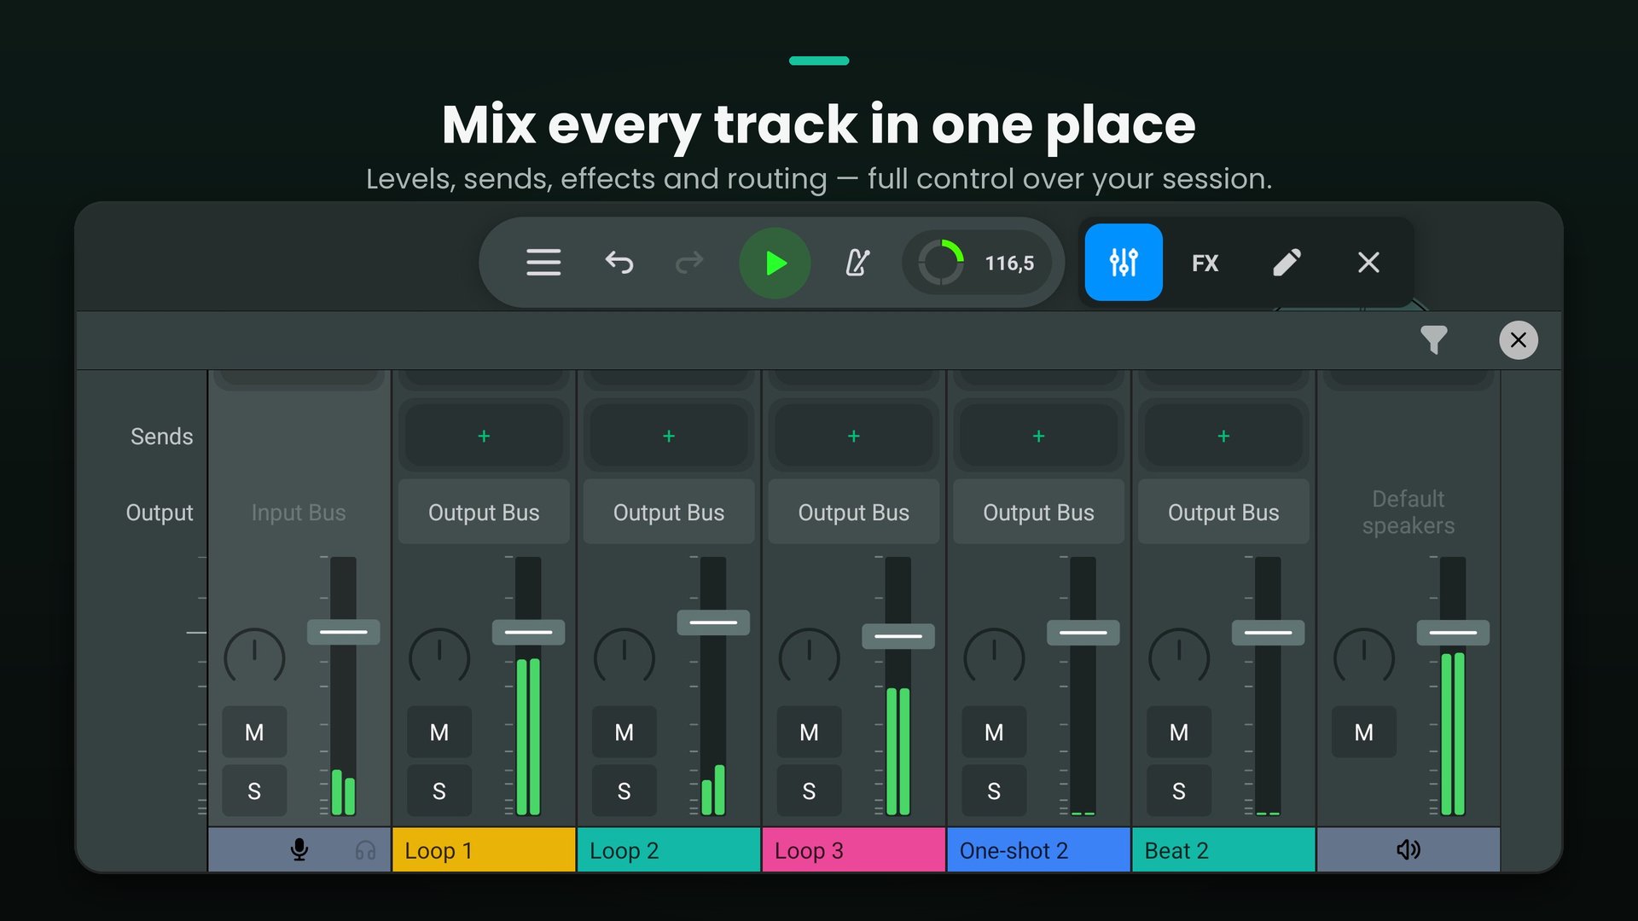Viewport: 1638px width, 921px height.
Task: Select the blue mixer sliders icon
Action: click(x=1124, y=263)
